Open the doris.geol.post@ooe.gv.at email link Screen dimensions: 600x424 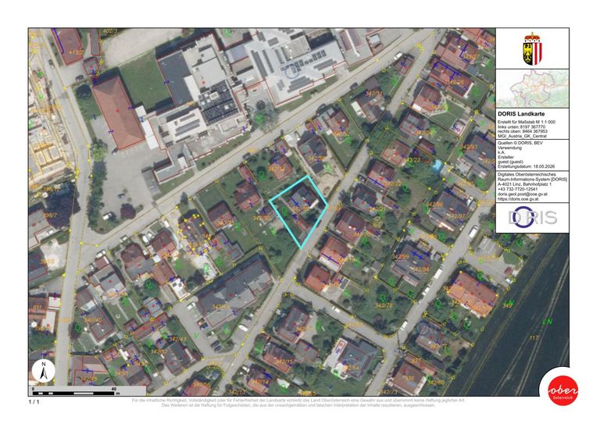(523, 194)
